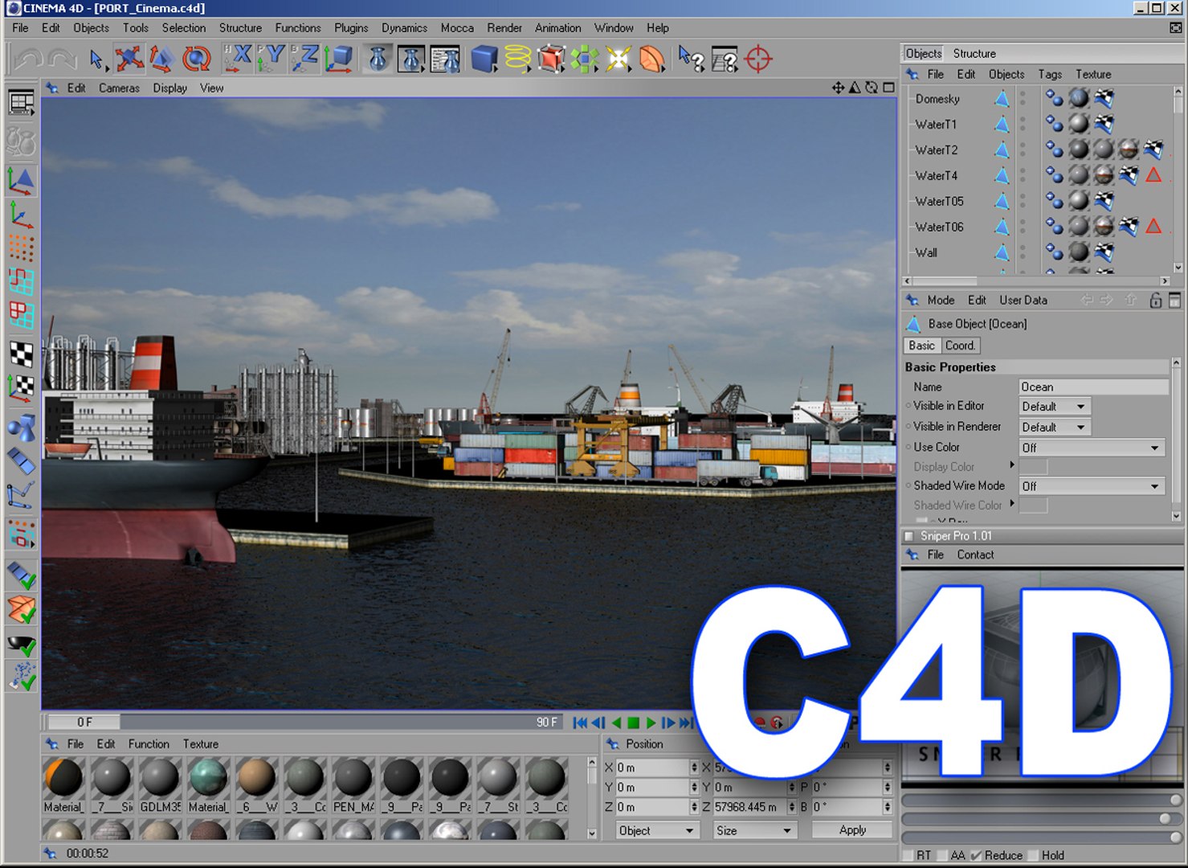This screenshot has height=868, width=1188.
Task: Click the stop playback button
Action: pos(633,723)
